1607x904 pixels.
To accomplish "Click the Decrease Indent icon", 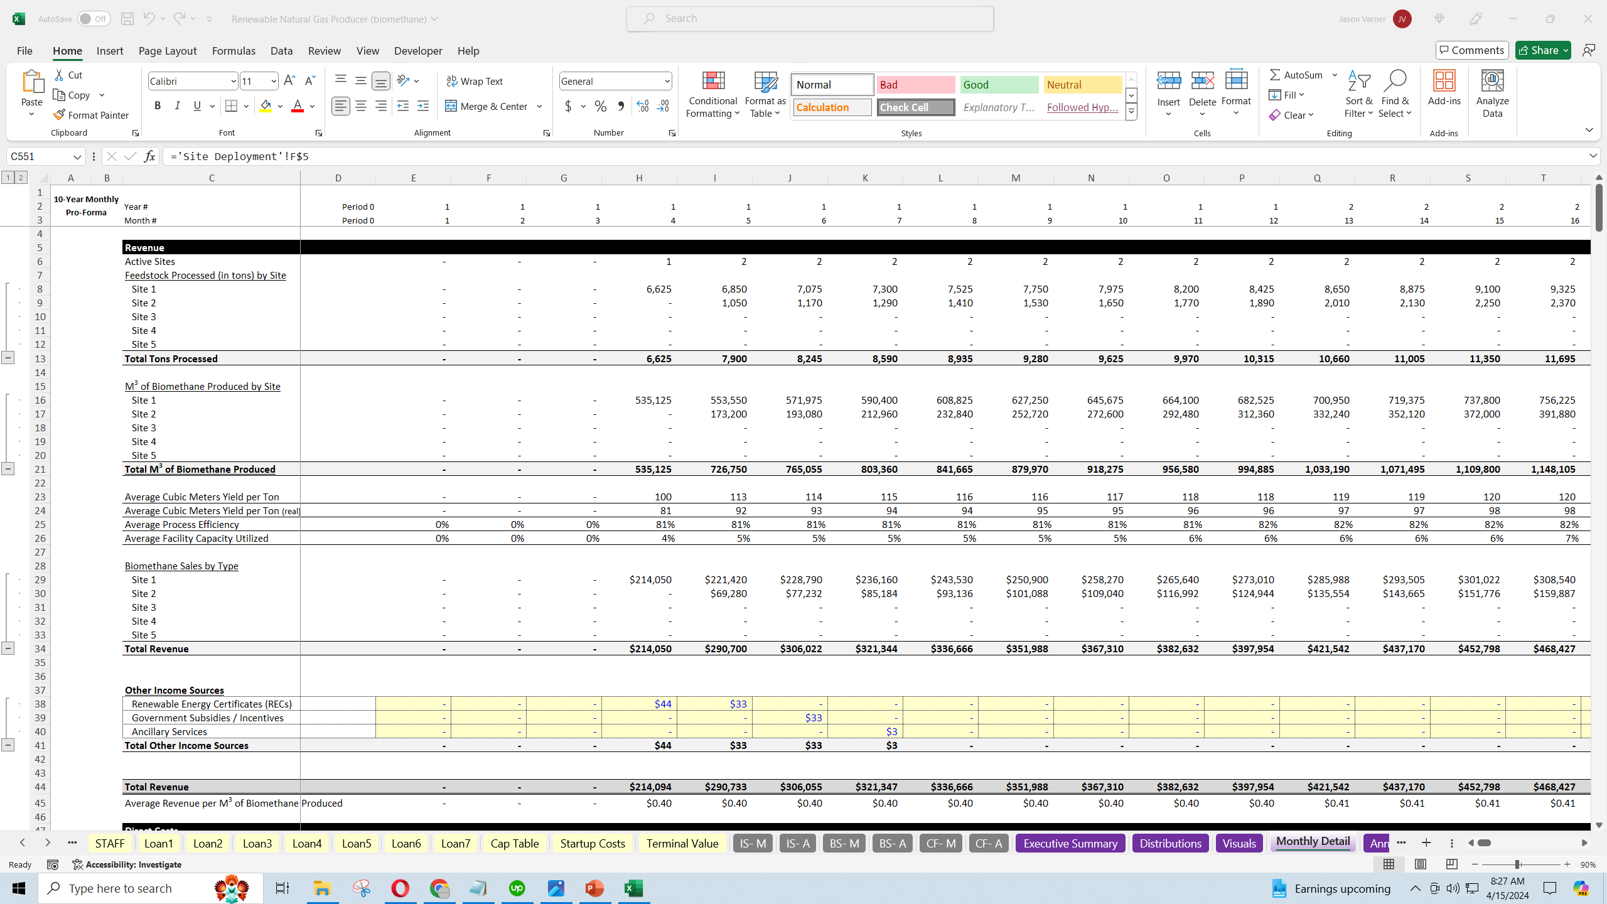I will (x=403, y=106).
